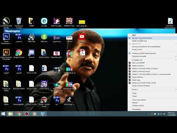Choose Solucionar problemas de compatibilidad

pos(152,47)
